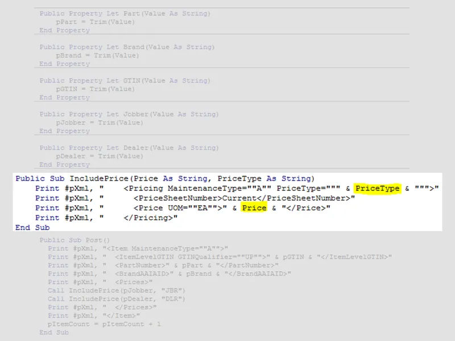Click the highlighted Price variable
Screen dimensions: 455x341
254,208
